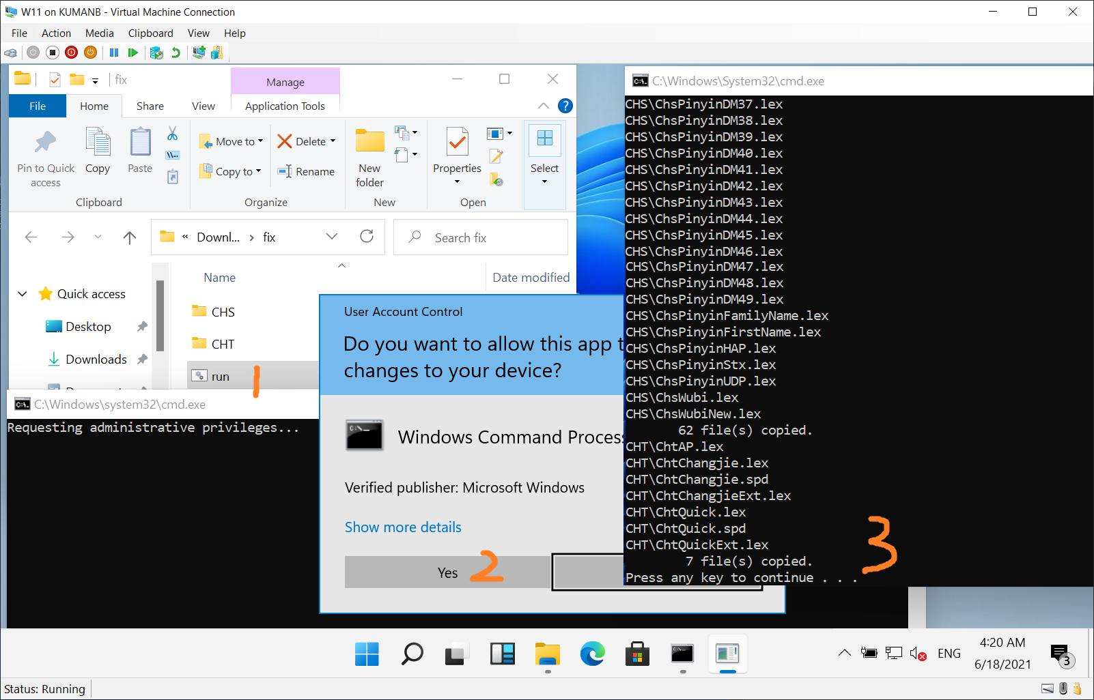Click the Rename button
Screen dimensions: 1094x700
coord(306,171)
